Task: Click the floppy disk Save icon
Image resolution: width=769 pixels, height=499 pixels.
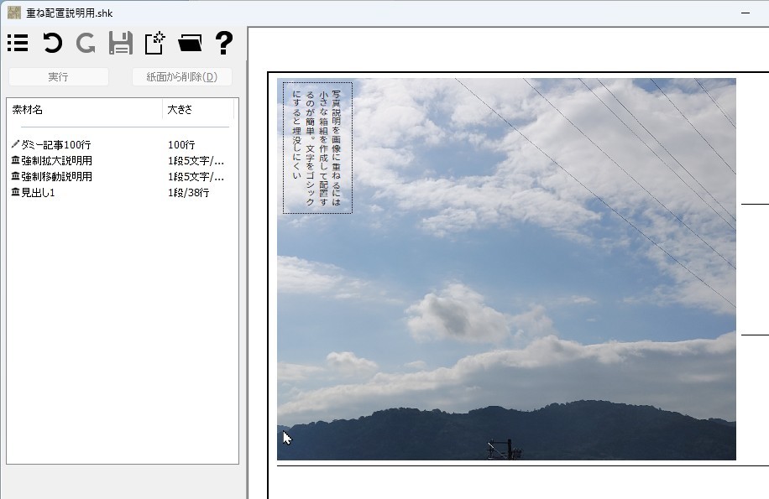Action: (121, 44)
